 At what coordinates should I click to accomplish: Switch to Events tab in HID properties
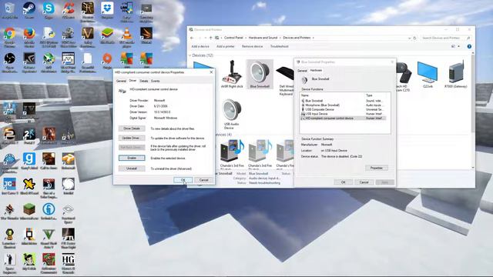(x=156, y=81)
